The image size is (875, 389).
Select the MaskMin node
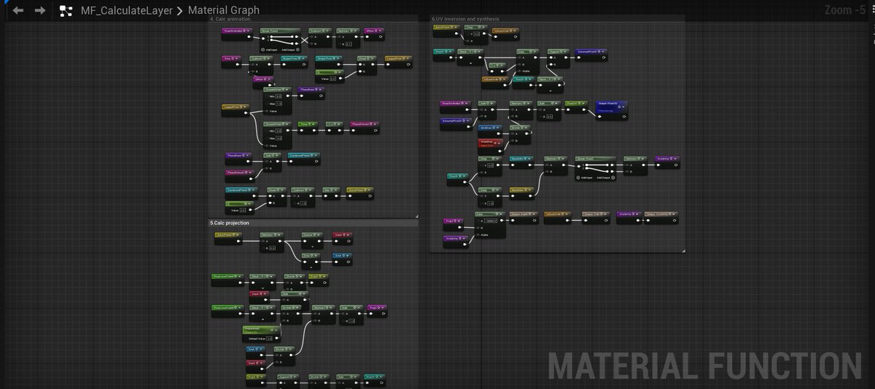[x=521, y=162]
